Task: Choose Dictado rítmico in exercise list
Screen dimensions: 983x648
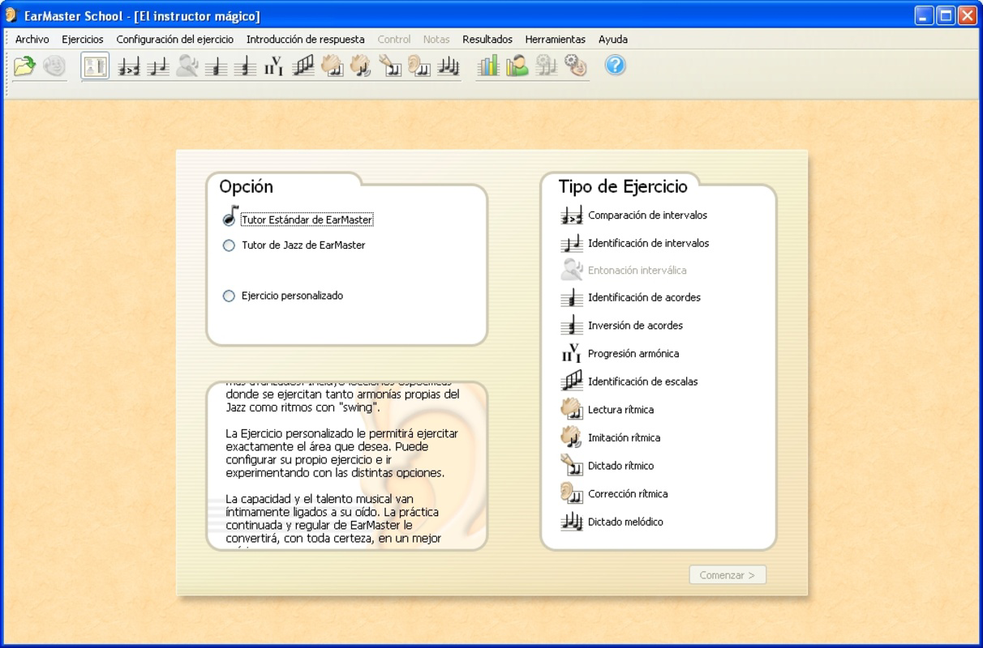Action: click(x=607, y=466)
